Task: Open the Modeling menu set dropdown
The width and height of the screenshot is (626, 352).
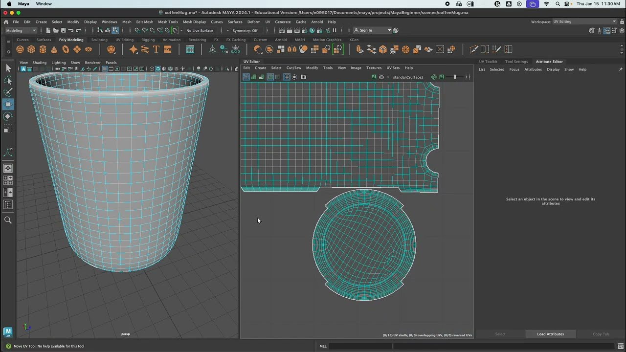Action: (x=21, y=30)
